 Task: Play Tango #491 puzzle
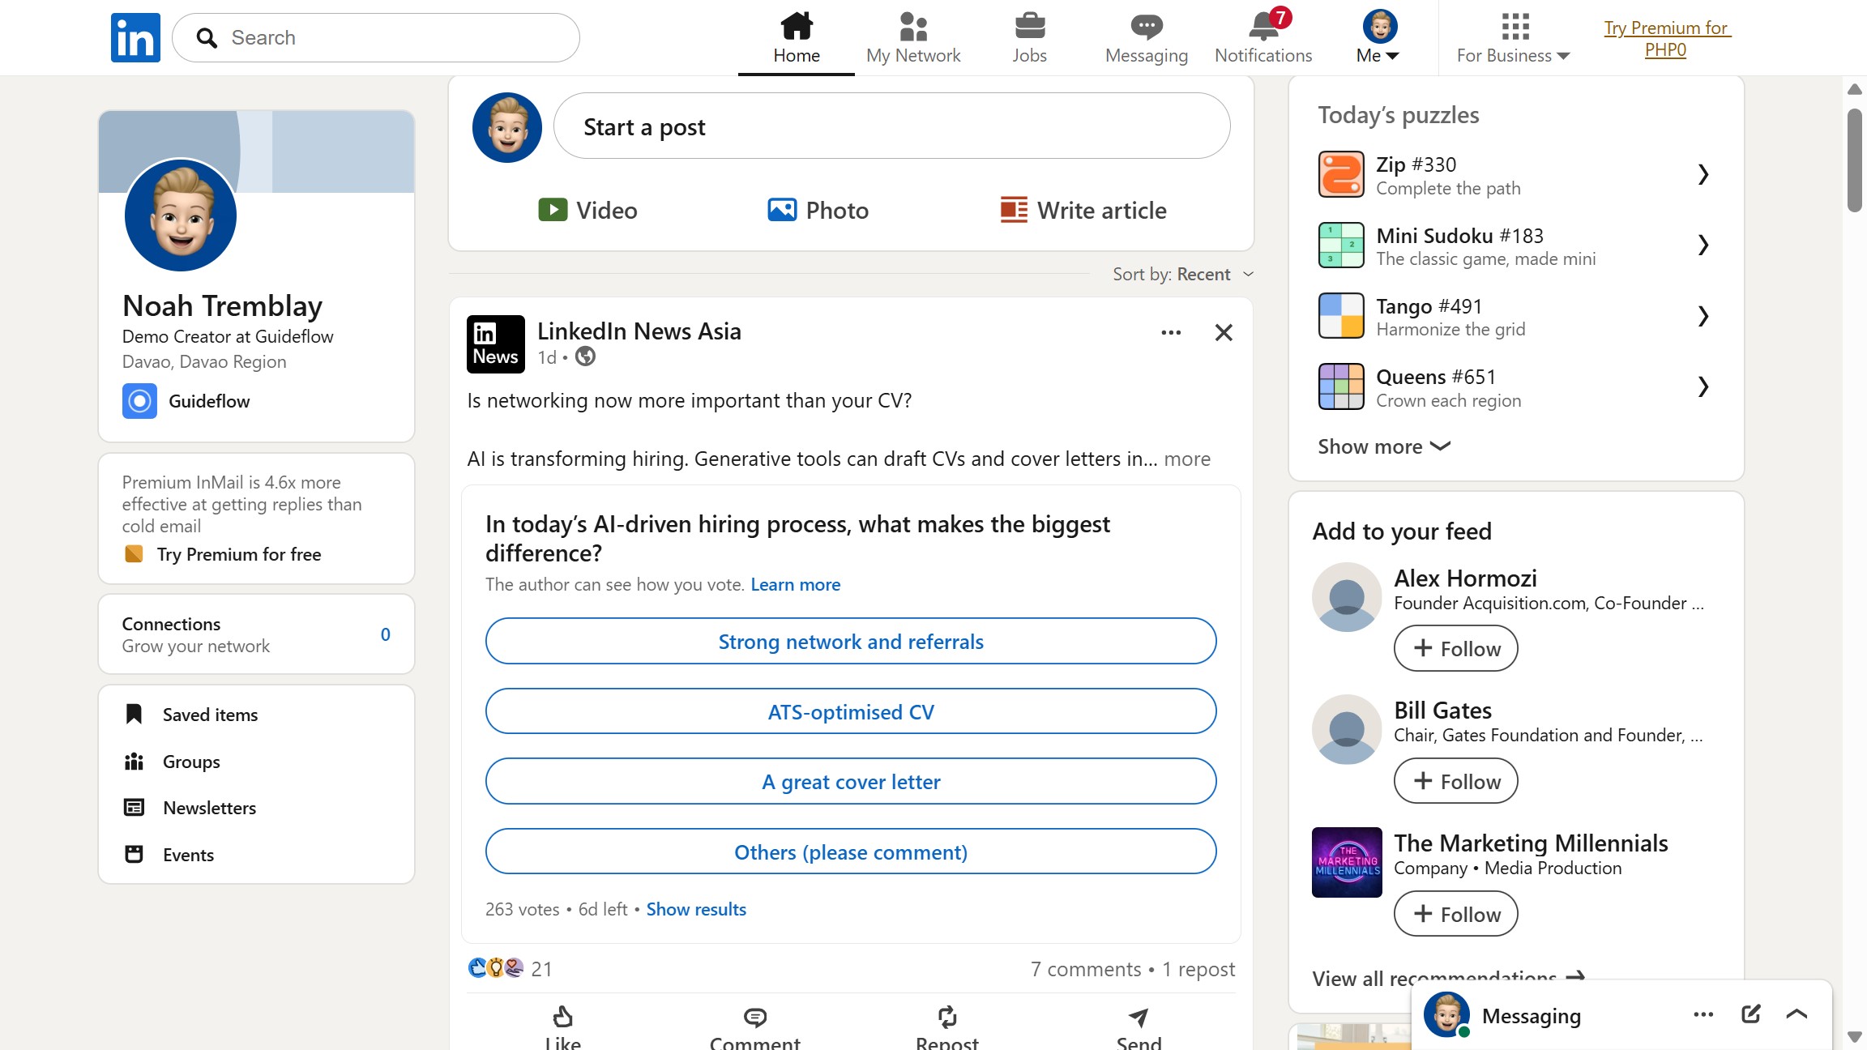point(1515,316)
